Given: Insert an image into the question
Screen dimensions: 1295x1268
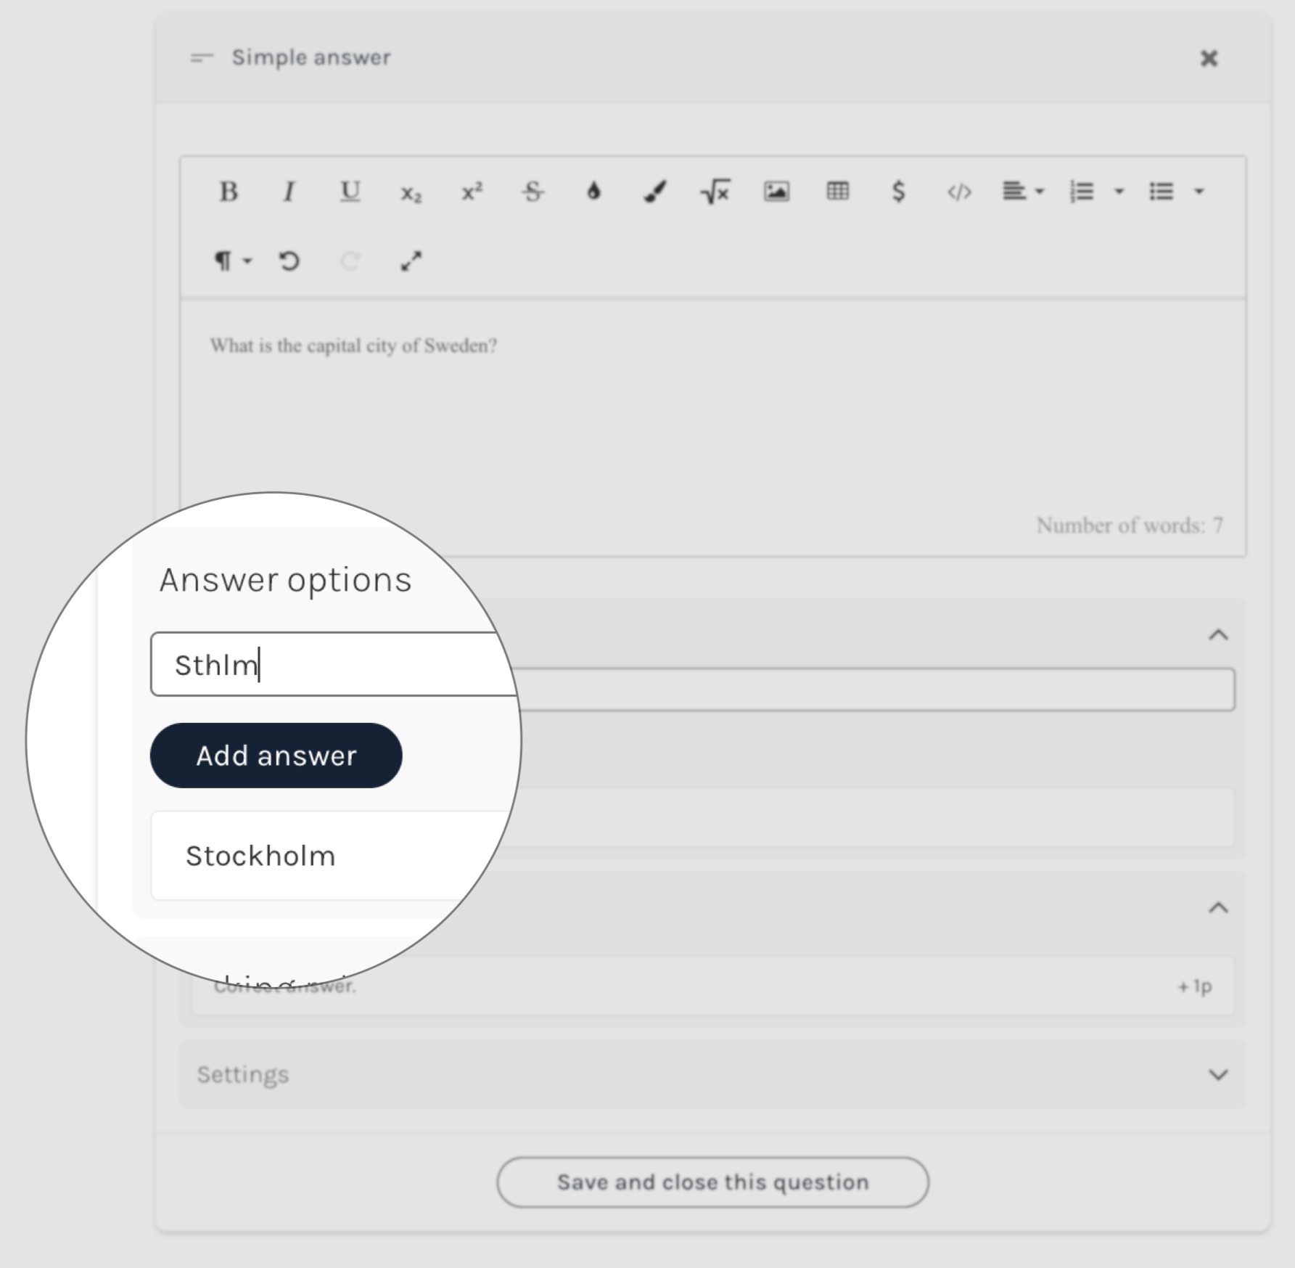Looking at the screenshot, I should [776, 192].
